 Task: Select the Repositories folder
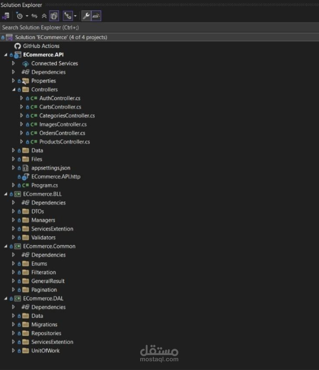pos(46,333)
